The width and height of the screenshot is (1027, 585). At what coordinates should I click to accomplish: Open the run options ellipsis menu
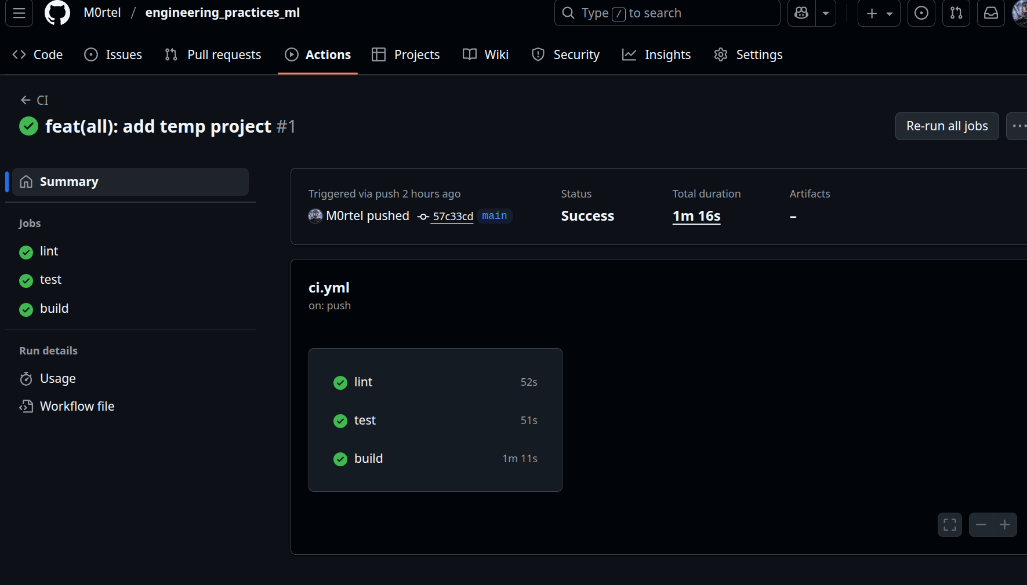(1018, 126)
